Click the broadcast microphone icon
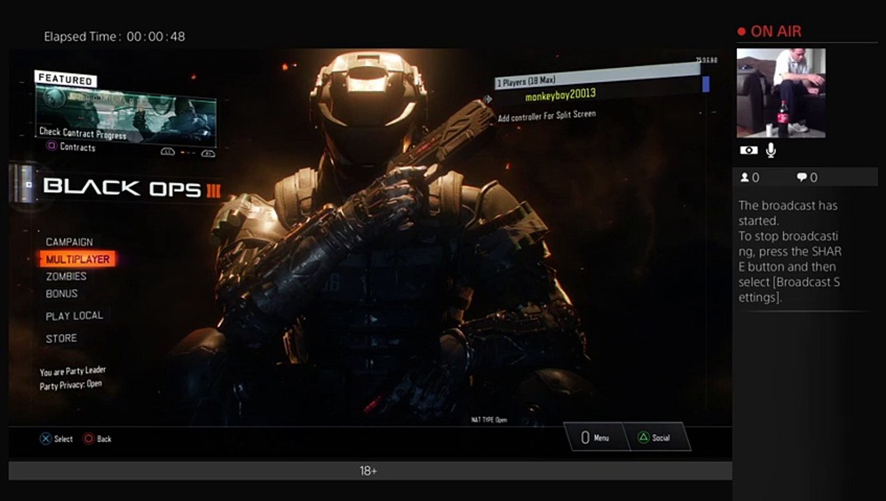The width and height of the screenshot is (886, 501). (771, 150)
